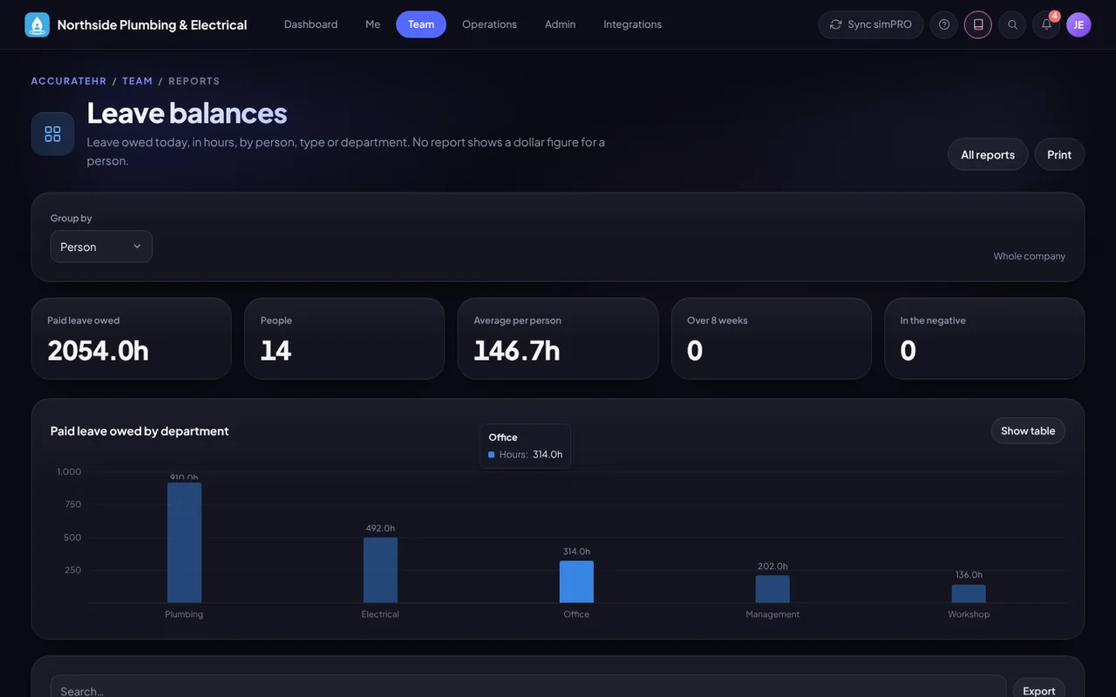Click the highlighted Office bar
The image size is (1116, 697).
click(x=576, y=582)
